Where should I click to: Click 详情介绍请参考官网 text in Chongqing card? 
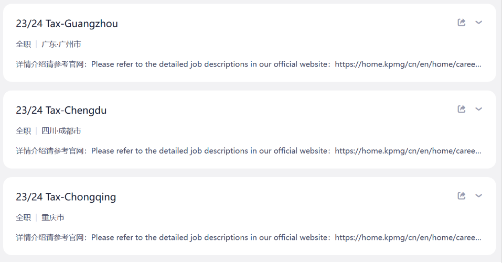tap(50, 237)
